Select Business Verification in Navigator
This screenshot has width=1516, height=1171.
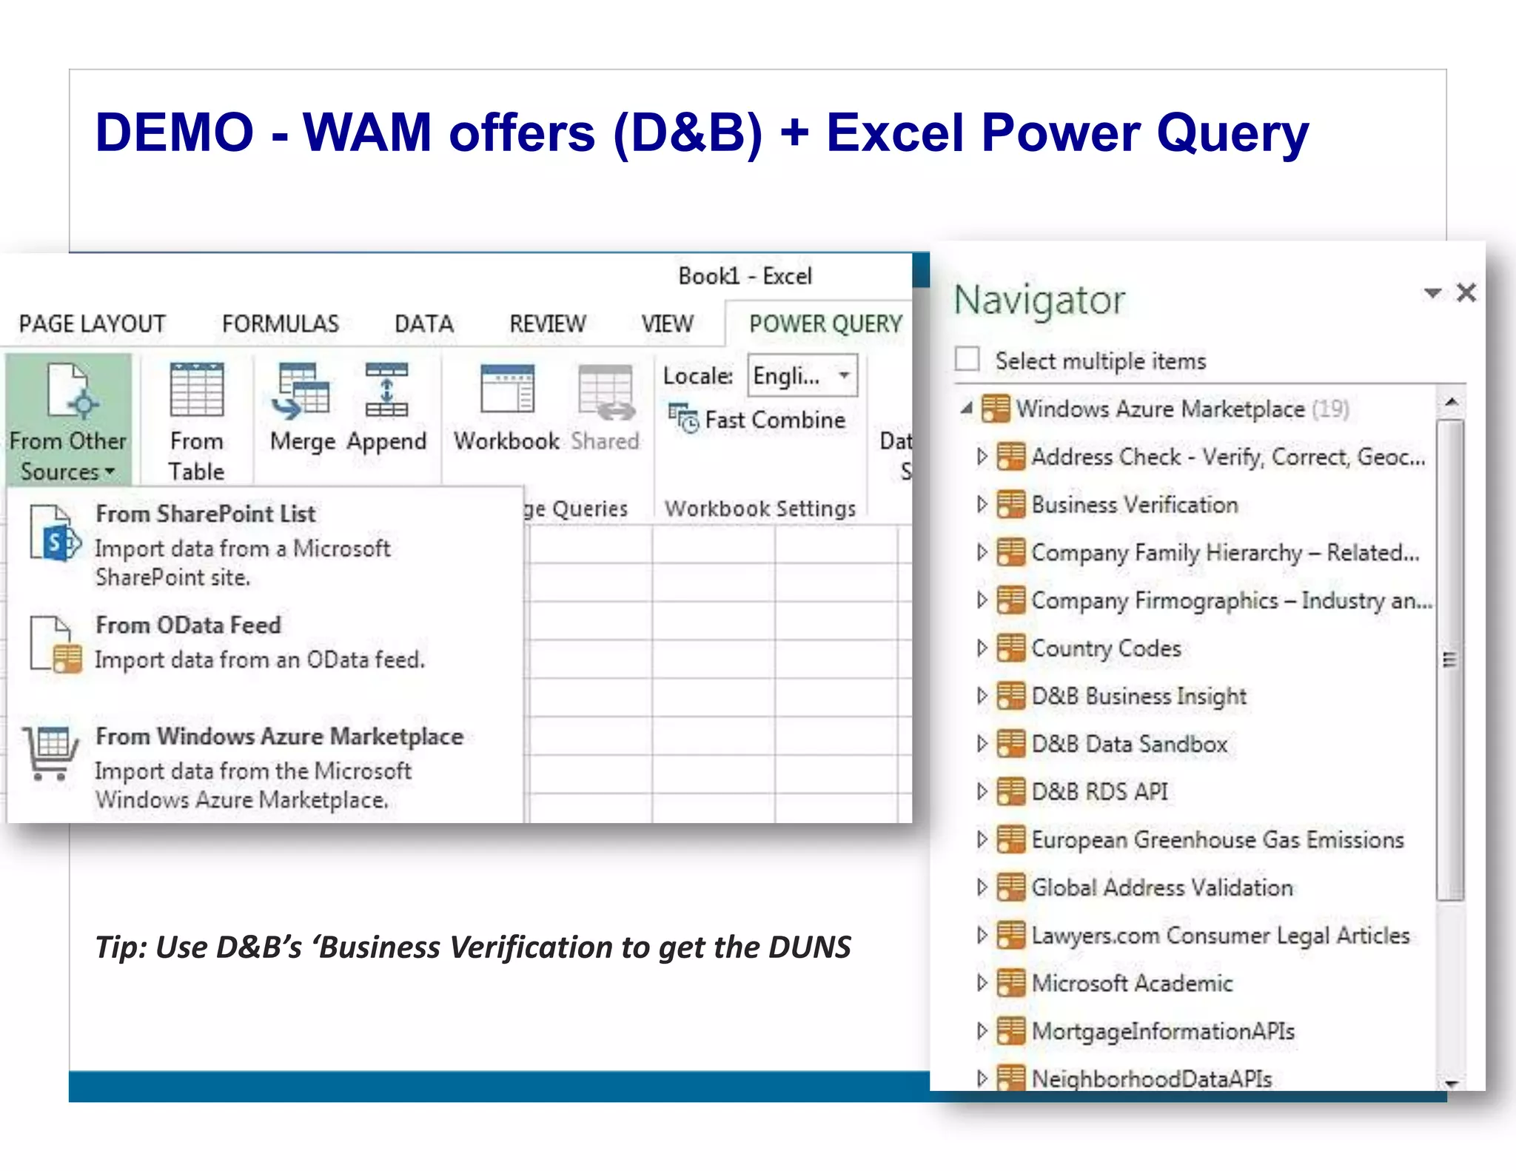[x=1134, y=505]
